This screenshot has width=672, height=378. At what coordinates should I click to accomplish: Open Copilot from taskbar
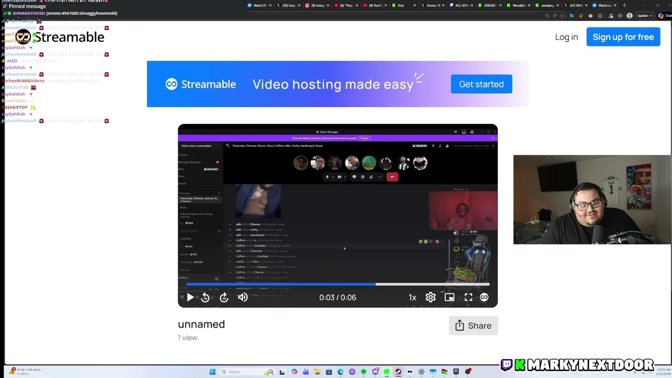point(295,372)
